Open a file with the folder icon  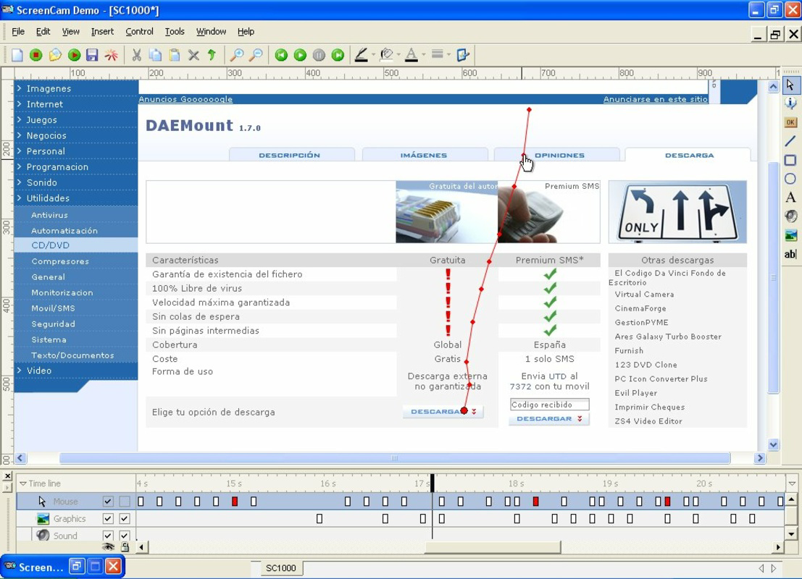point(55,55)
